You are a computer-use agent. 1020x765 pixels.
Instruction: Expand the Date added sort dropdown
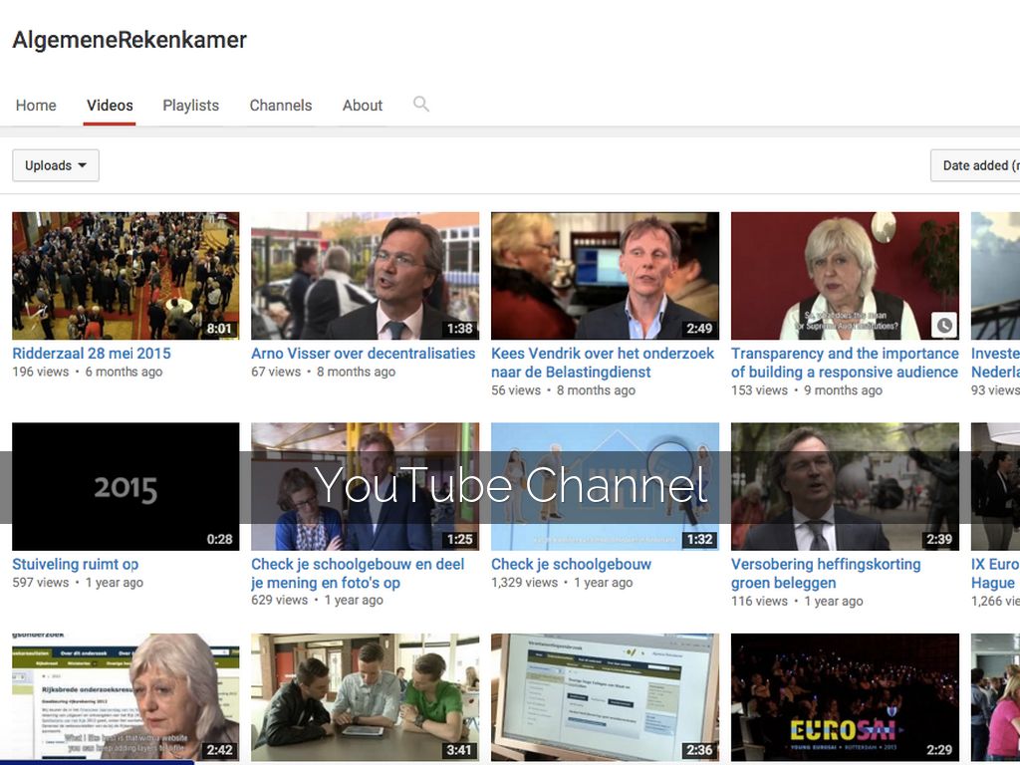pyautogui.click(x=976, y=165)
